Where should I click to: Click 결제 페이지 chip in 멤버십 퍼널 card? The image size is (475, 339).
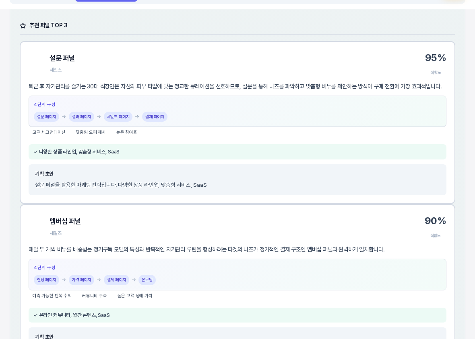[117, 280]
